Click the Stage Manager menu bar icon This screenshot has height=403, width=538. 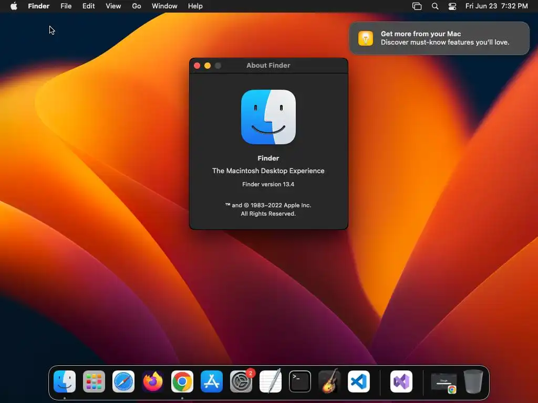417,6
